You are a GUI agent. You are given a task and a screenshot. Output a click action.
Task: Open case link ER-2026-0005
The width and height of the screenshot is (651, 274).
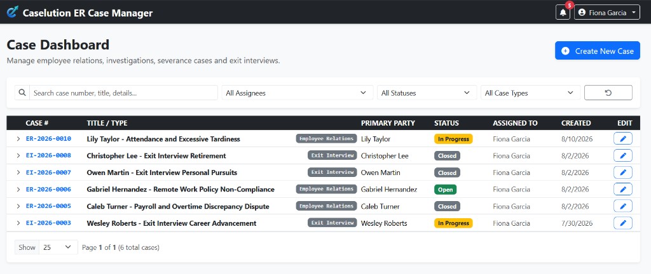coord(48,206)
